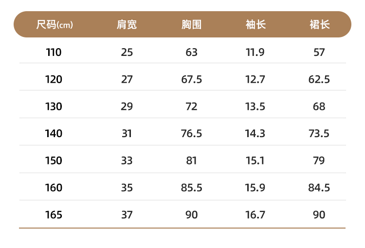Screen dimensions: 365x248
Task: Click skirt length value 84.5
Action: [319, 187]
